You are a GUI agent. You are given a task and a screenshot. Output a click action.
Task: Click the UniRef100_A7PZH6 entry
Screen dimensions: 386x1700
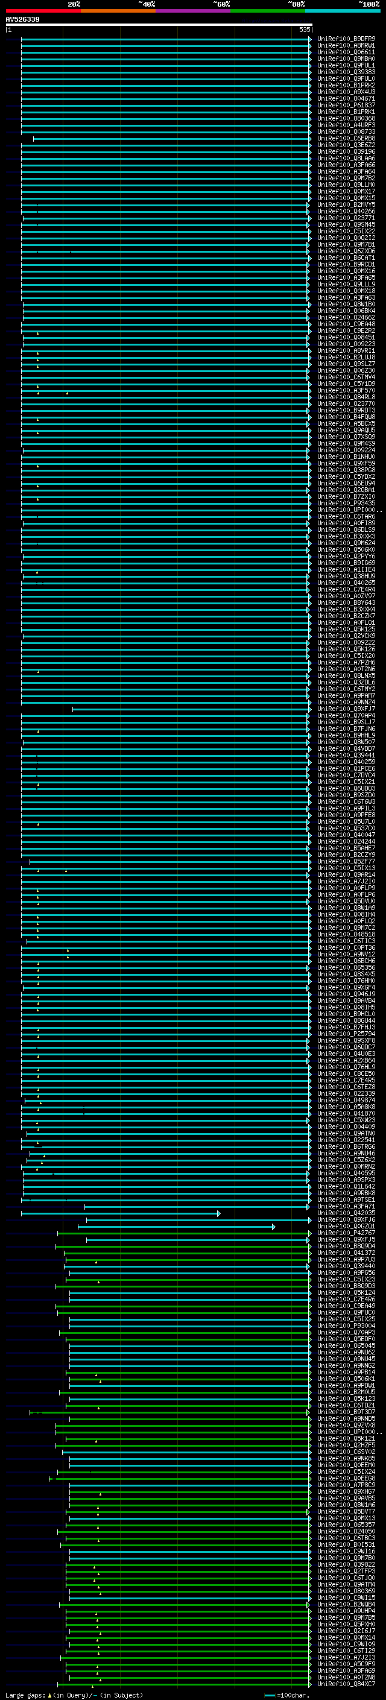[x=346, y=663]
